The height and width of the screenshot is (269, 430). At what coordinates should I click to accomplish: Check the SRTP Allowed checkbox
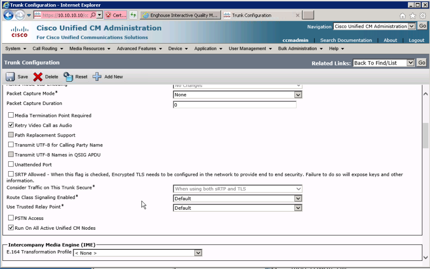coord(11,174)
